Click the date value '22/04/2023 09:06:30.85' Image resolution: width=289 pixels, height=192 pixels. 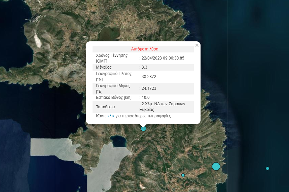163,58
